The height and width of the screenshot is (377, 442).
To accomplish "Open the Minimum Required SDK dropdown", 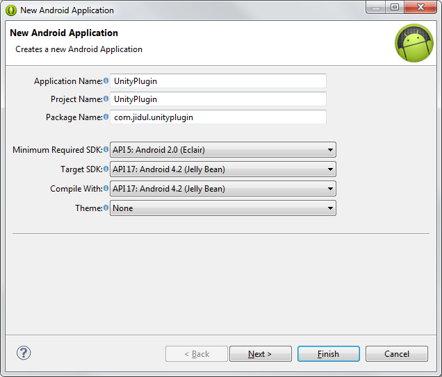I will point(222,150).
